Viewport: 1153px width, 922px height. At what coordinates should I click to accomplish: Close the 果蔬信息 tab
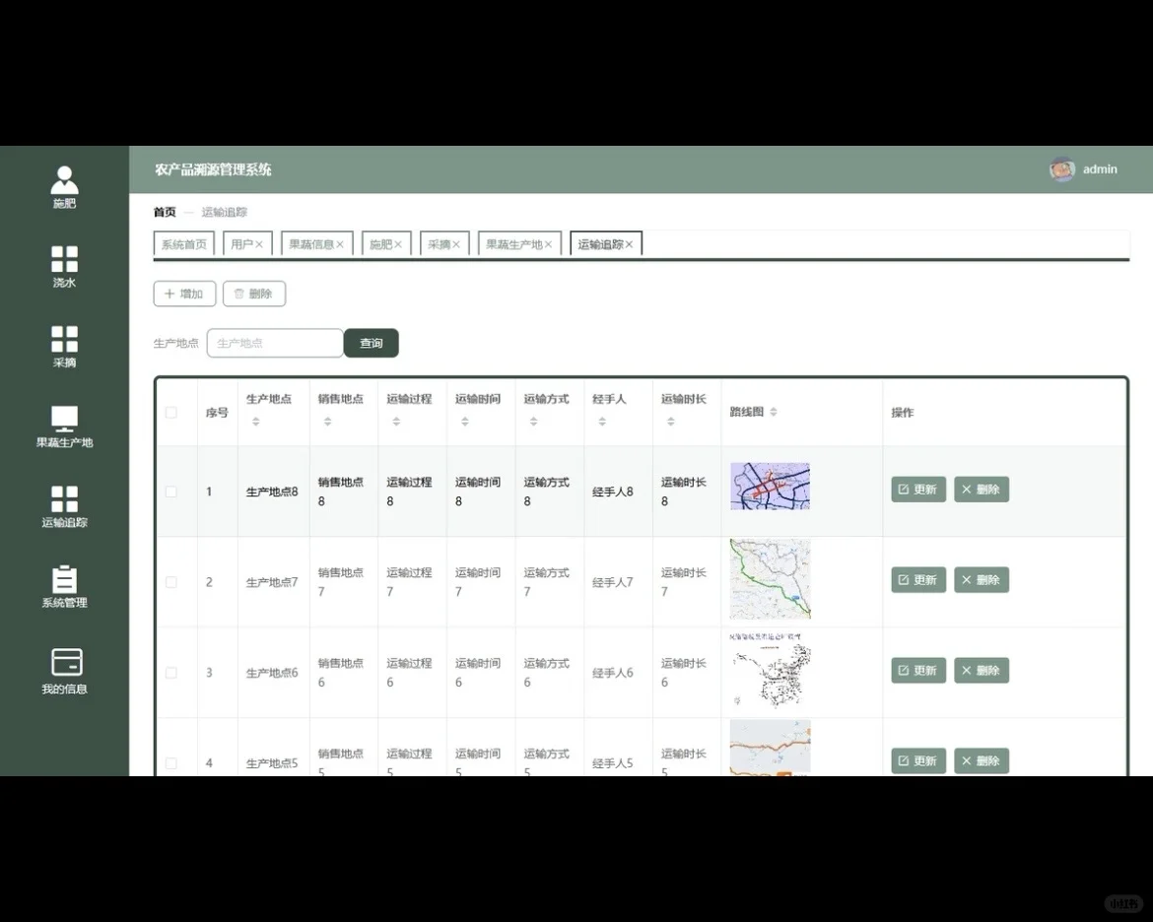[x=340, y=244]
